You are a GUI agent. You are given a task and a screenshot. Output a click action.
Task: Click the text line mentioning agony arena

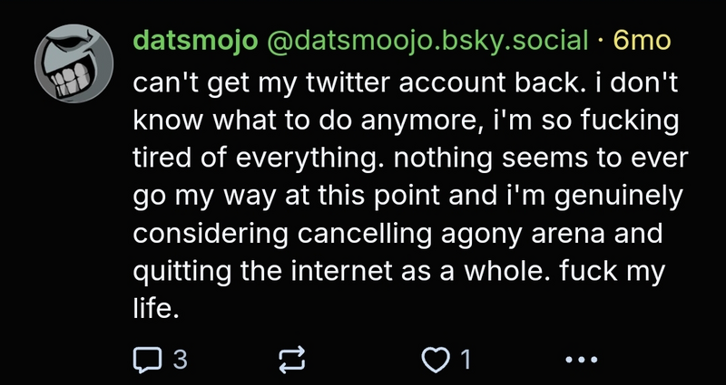pos(397,232)
